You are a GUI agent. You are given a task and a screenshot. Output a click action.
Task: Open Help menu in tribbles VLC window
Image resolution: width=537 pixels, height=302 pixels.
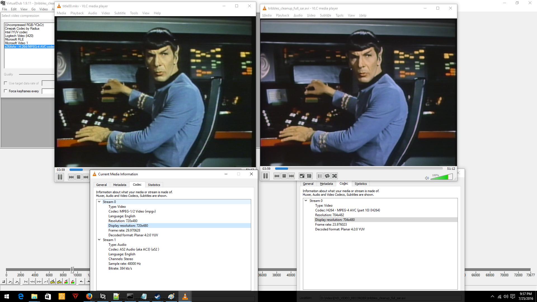363,15
